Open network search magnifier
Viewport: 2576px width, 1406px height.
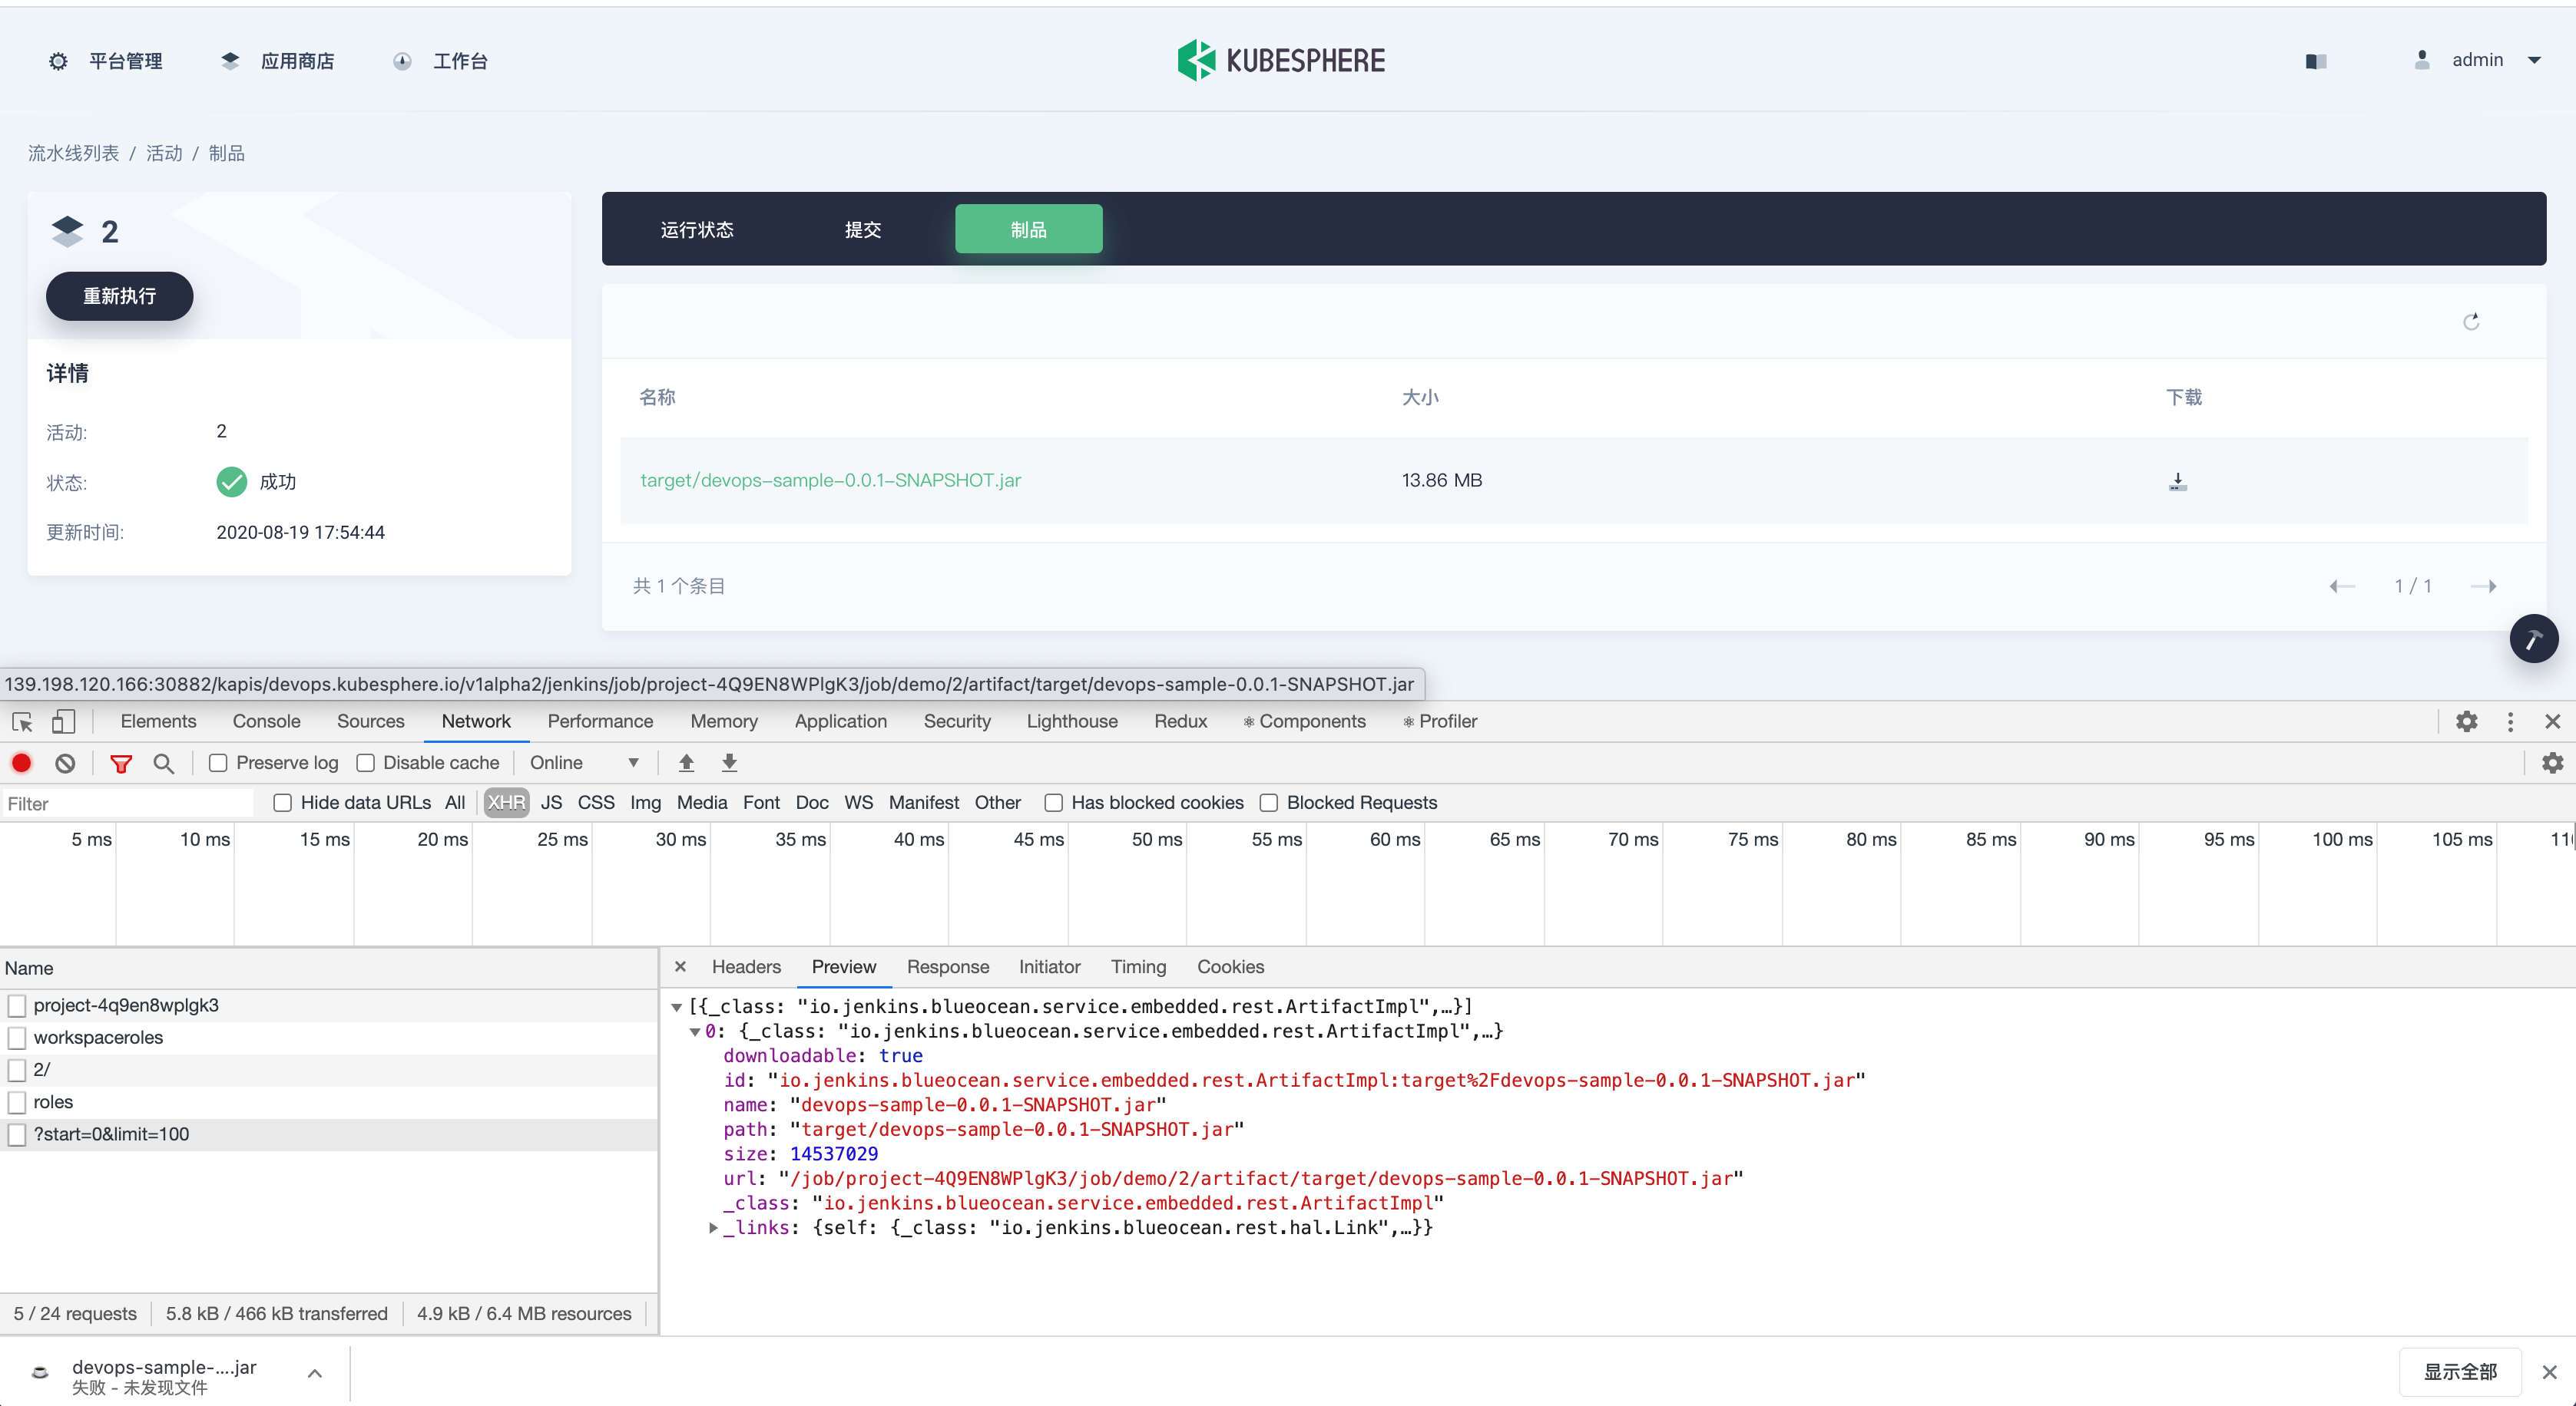(x=164, y=764)
